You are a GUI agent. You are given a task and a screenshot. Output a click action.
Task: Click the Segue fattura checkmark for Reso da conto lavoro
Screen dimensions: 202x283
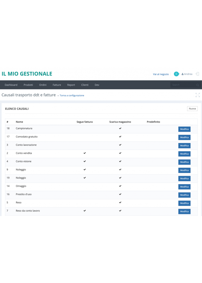point(85,211)
